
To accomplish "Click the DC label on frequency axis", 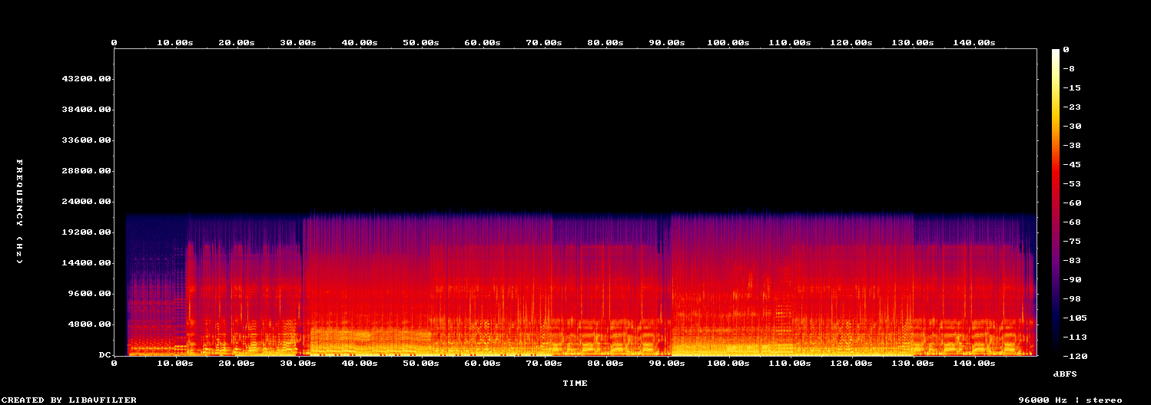I will coord(104,355).
